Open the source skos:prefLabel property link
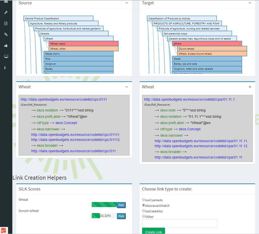 [x=48, y=116]
